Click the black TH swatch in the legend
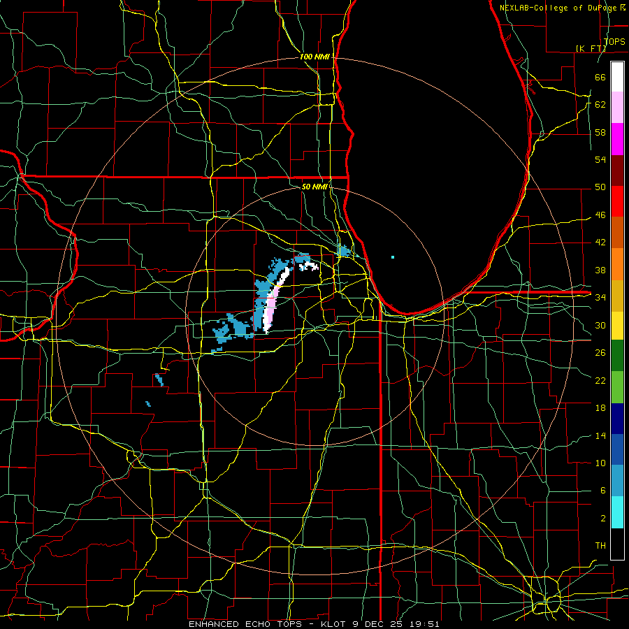This screenshot has width=629, height=629. [617, 543]
